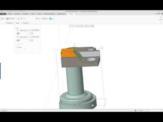Open the Applications ribbon tab

pos(61,14)
